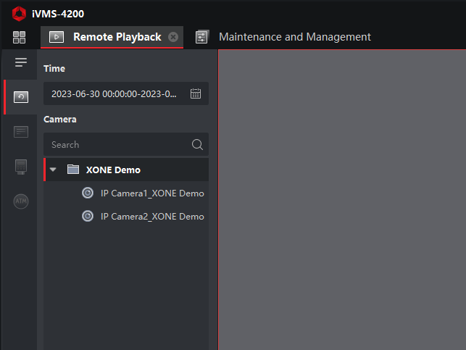Open the POS playback sidebar icon
The height and width of the screenshot is (350, 466).
coord(21,167)
